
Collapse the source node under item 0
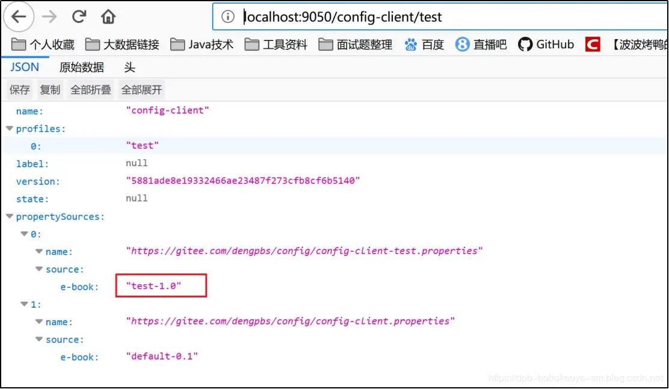(39, 269)
